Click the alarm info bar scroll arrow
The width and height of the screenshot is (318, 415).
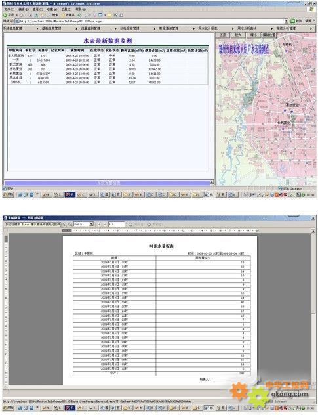coord(212,182)
